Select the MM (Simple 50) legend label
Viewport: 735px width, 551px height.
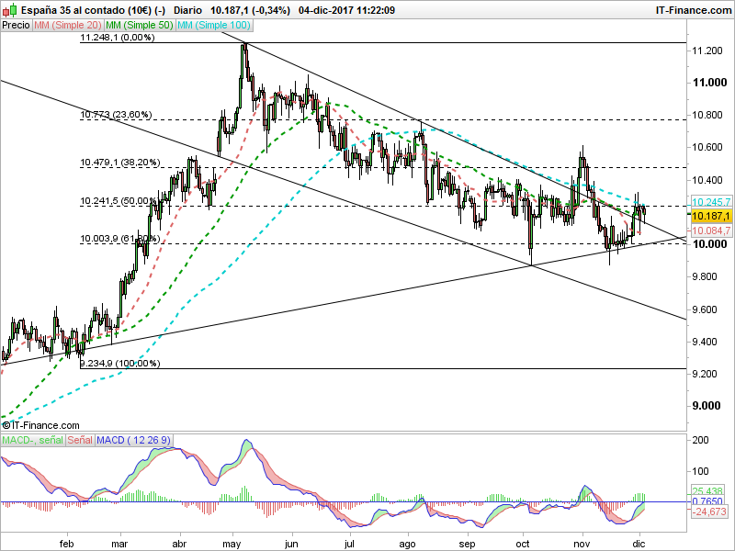(140, 26)
